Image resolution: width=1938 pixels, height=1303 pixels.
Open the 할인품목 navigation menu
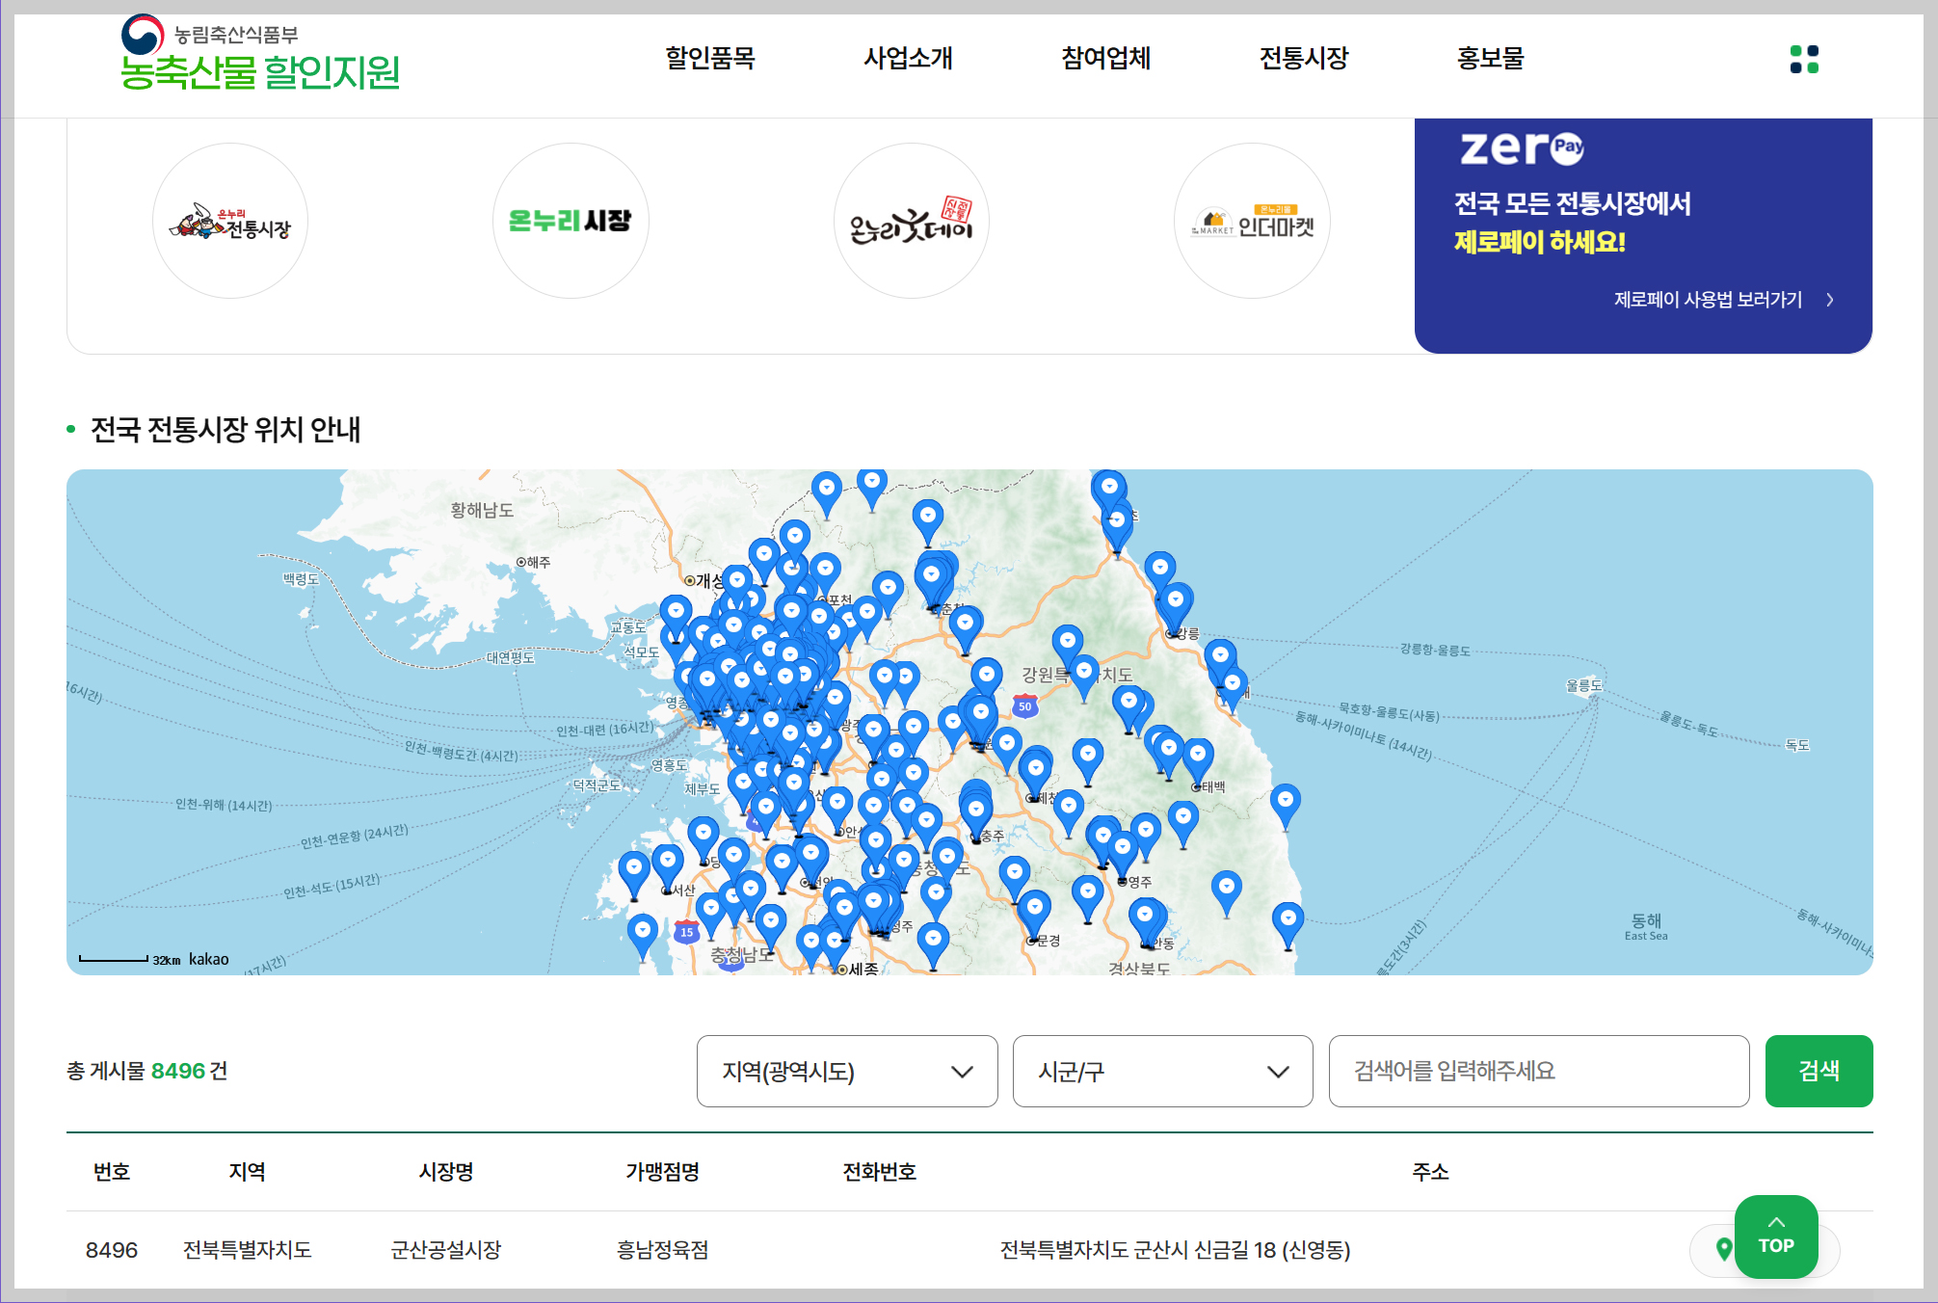click(710, 59)
